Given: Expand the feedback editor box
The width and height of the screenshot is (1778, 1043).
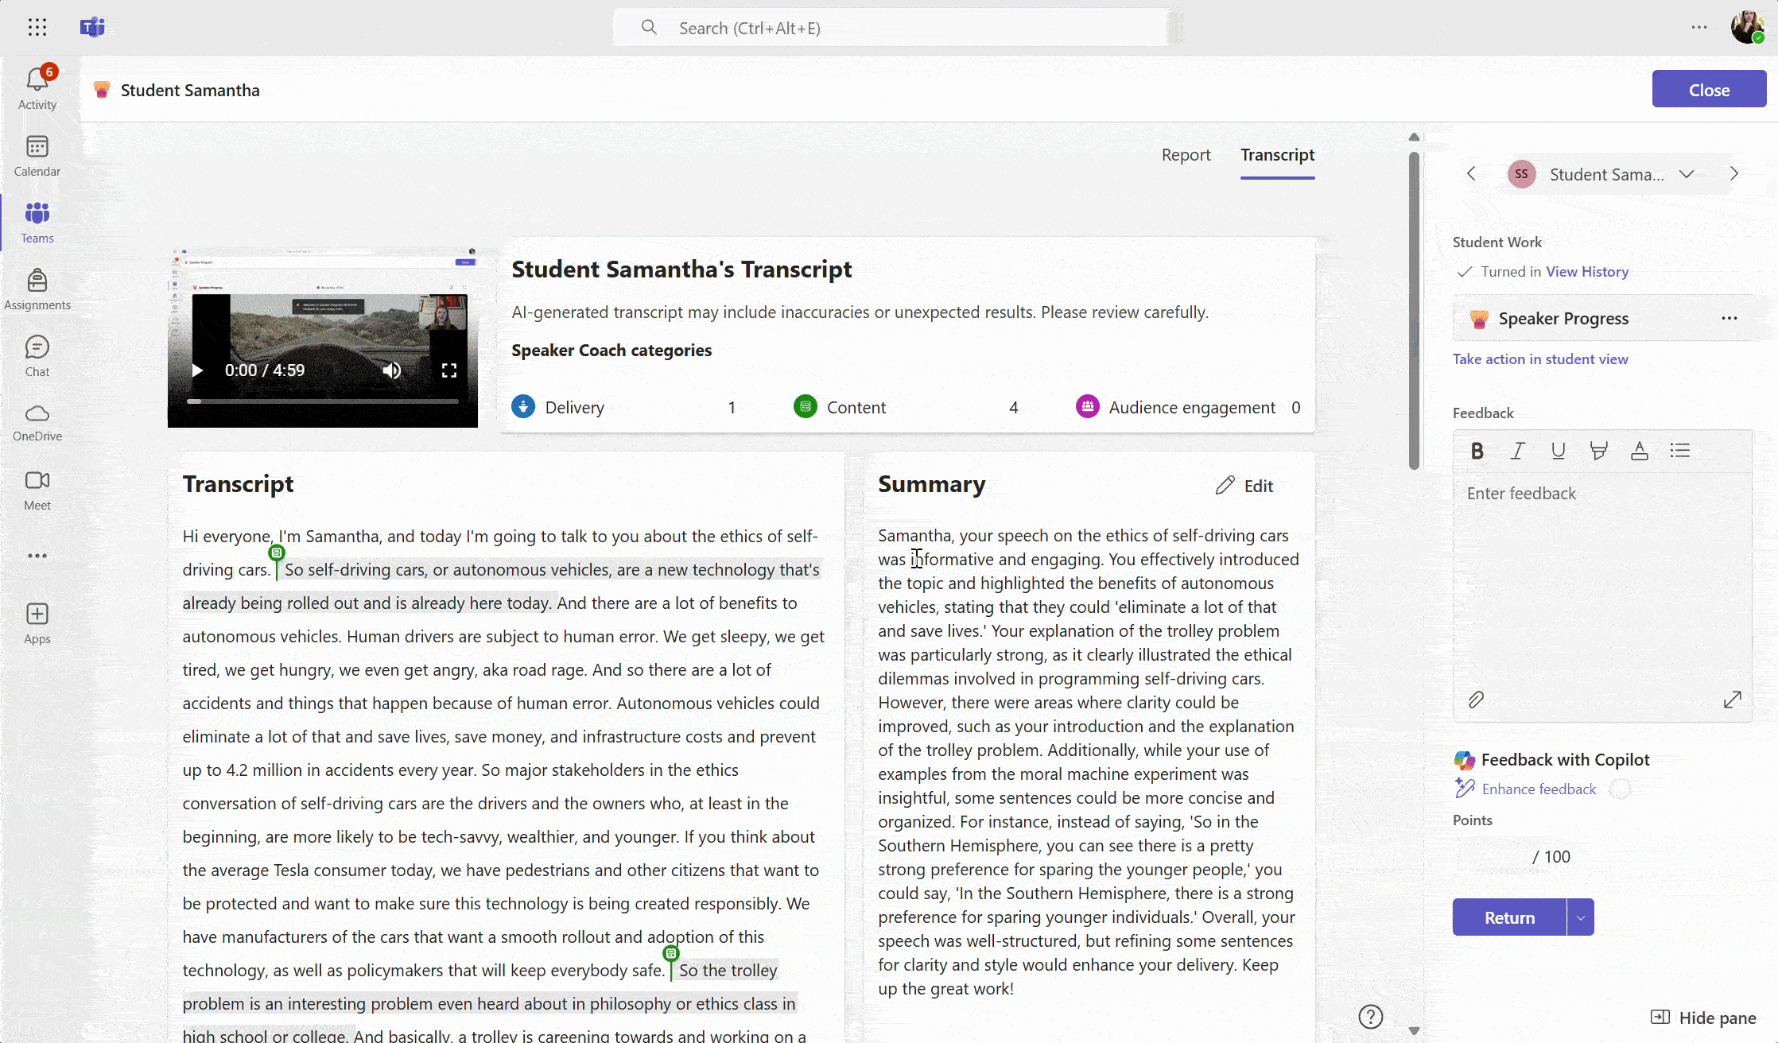Looking at the screenshot, I should click(1732, 700).
